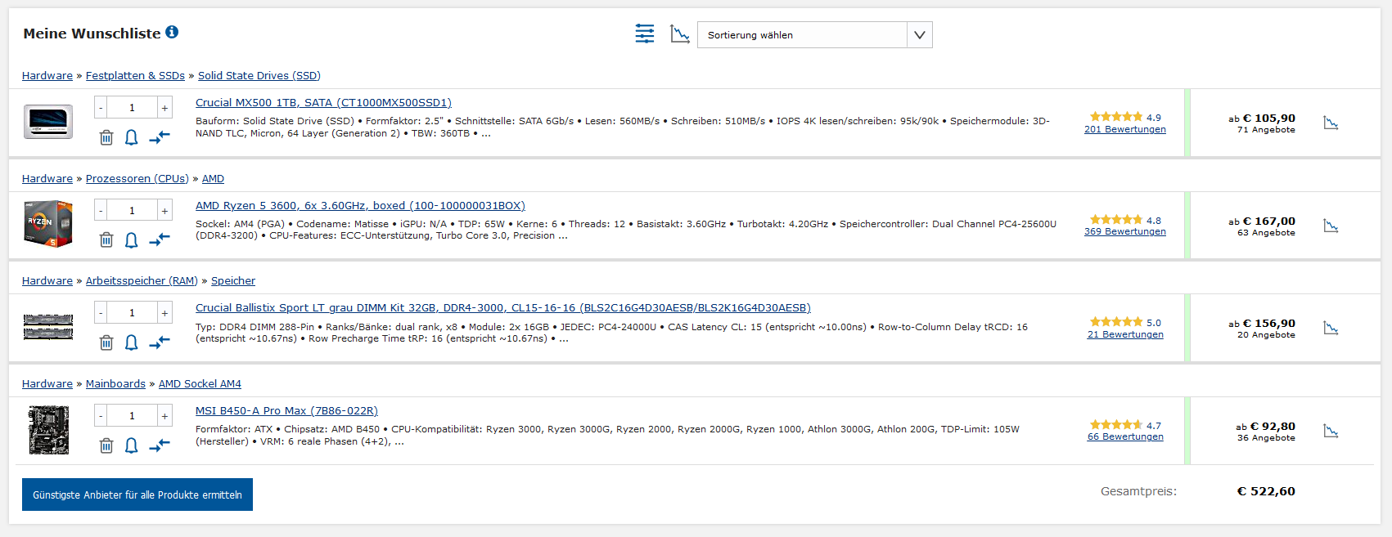Set price alert bell for MSI B450-A
Screen dimensions: 1392x537
[x=131, y=445]
